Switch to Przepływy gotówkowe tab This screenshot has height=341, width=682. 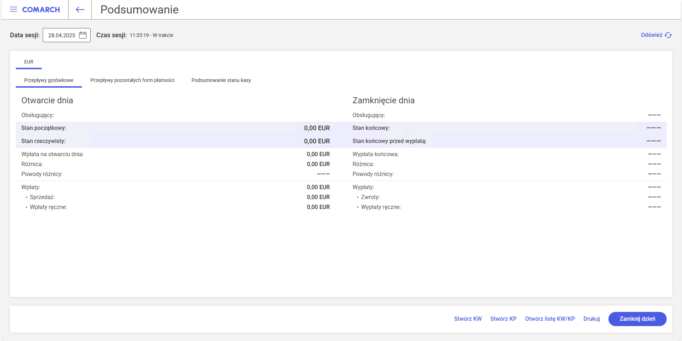[x=49, y=80]
